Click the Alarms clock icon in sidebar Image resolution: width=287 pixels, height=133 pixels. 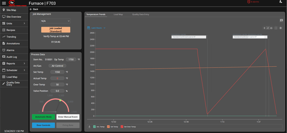(4, 50)
